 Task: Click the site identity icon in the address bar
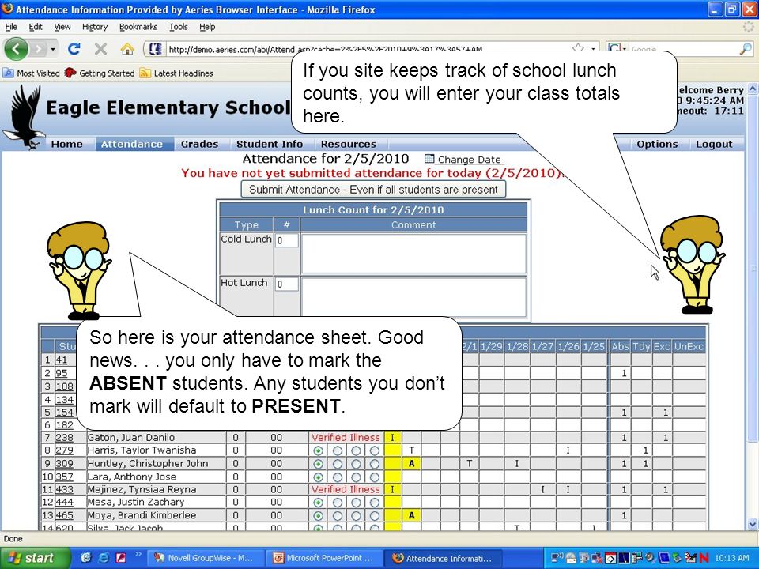(x=156, y=49)
